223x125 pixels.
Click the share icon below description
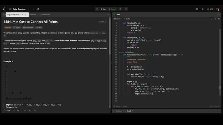tap(30, 110)
